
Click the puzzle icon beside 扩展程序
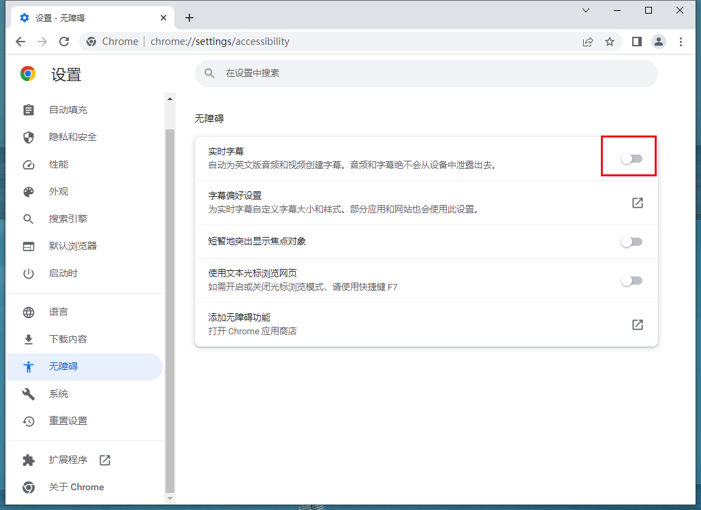tap(29, 460)
